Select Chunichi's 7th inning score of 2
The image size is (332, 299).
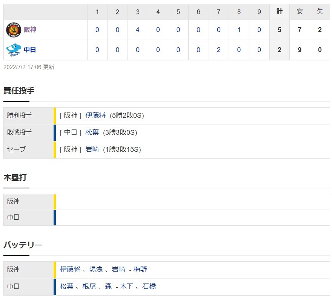219,50
